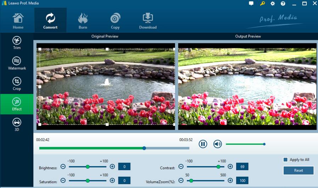Screen dimensions: 318x188
Task: Enable the Apply to All checkbox
Action: (x=285, y=160)
